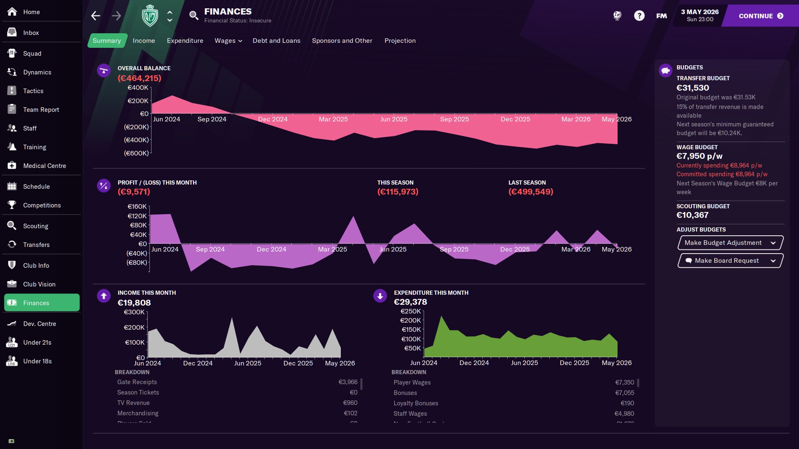This screenshot has height=449, width=799.
Task: Switch to the Expenditure tab
Action: pos(185,41)
